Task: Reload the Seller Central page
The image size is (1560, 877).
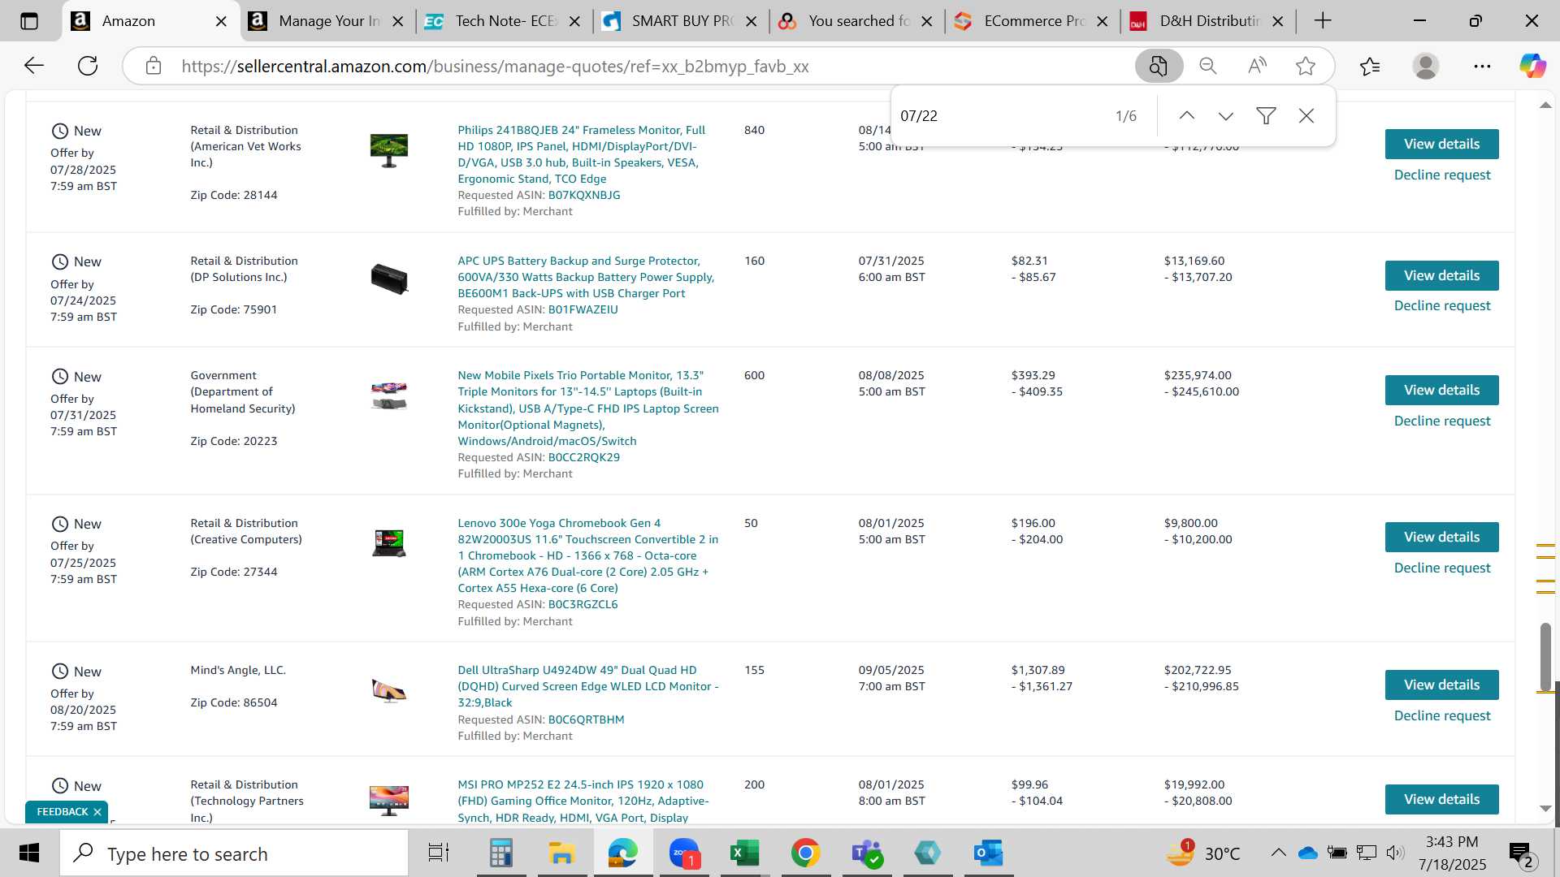Action: 88,66
